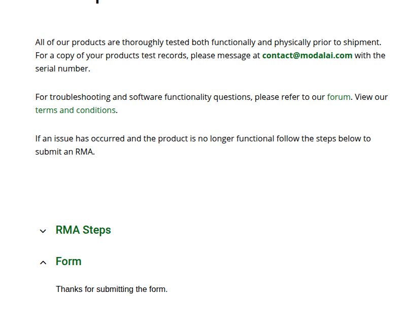The height and width of the screenshot is (331, 406).
Task: Click the Form accordion heading
Action: (69, 262)
